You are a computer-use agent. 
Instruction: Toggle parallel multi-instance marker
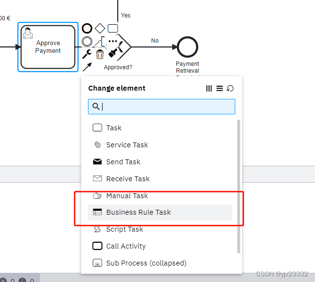(209, 88)
